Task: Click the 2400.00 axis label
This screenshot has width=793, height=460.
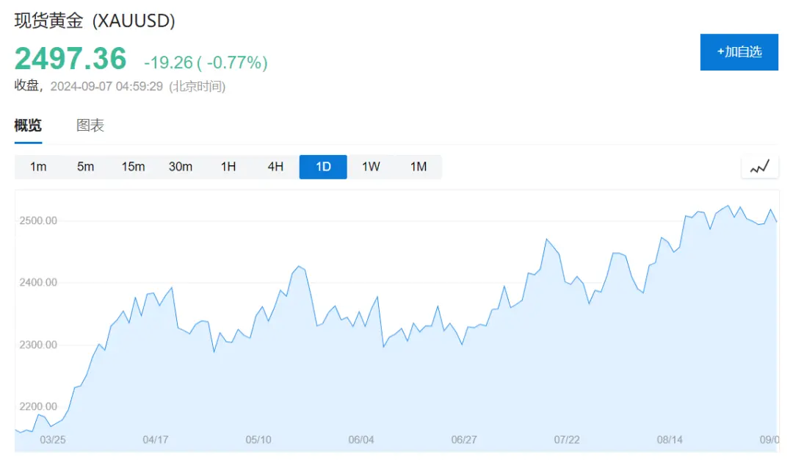Action: click(38, 282)
